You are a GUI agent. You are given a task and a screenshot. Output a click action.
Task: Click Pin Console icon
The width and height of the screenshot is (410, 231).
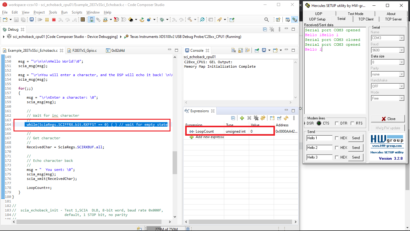point(257,50)
